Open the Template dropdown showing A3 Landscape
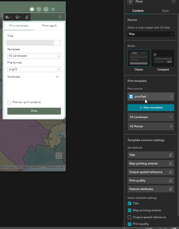 (x=34, y=56)
